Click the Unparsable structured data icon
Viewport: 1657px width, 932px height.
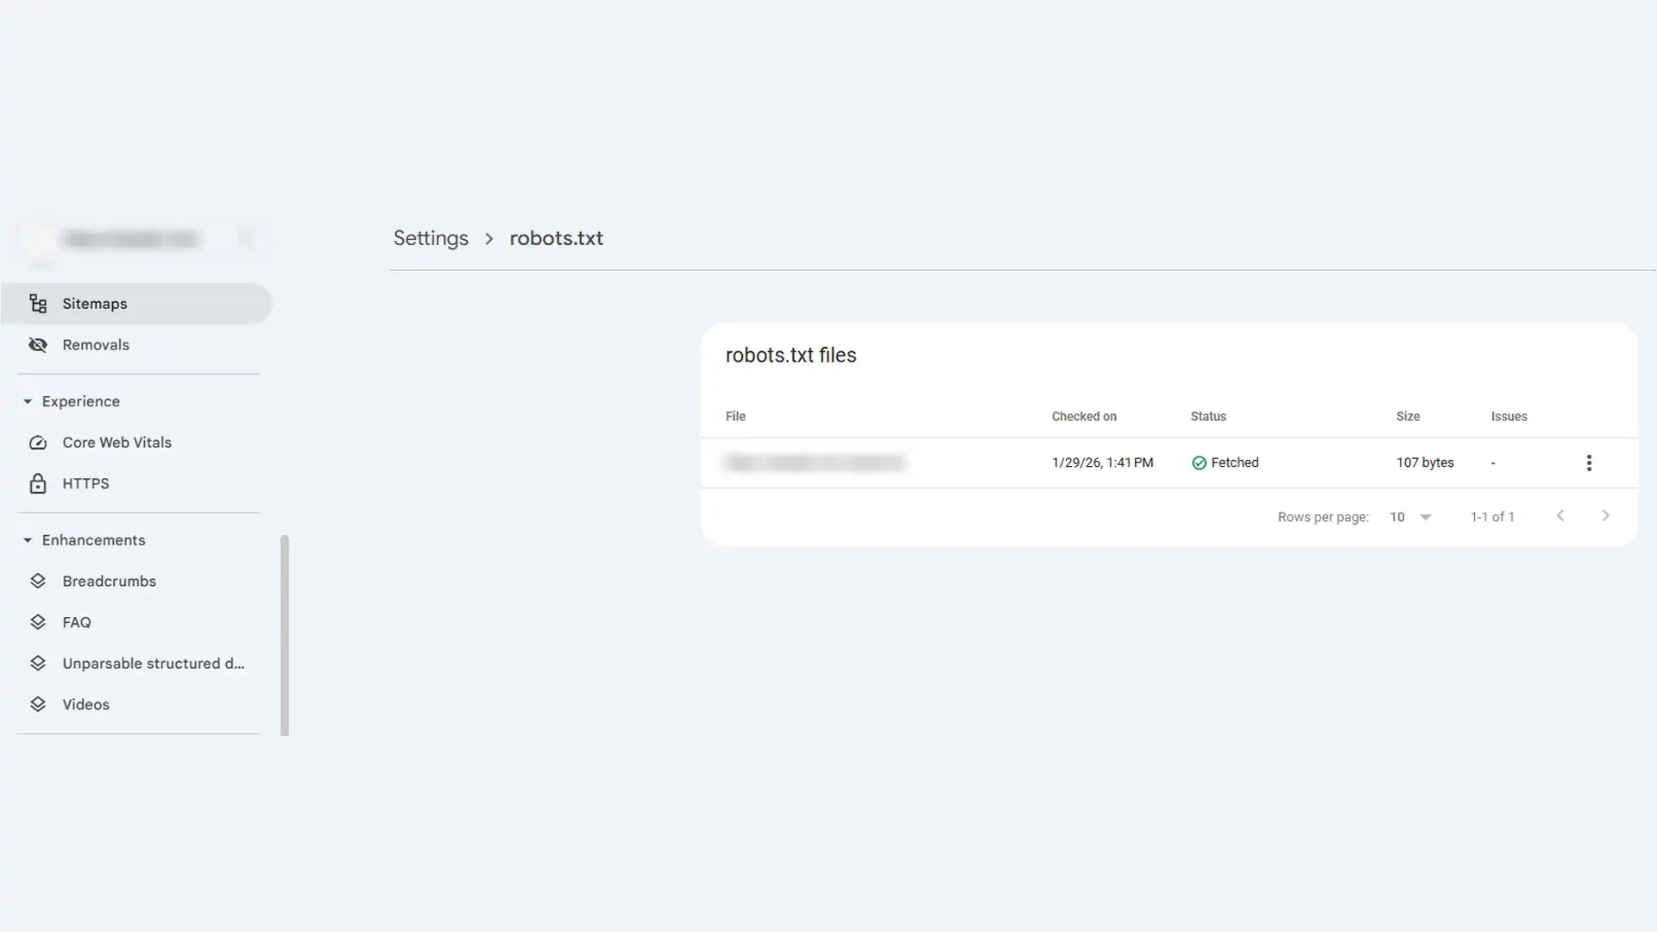(38, 663)
